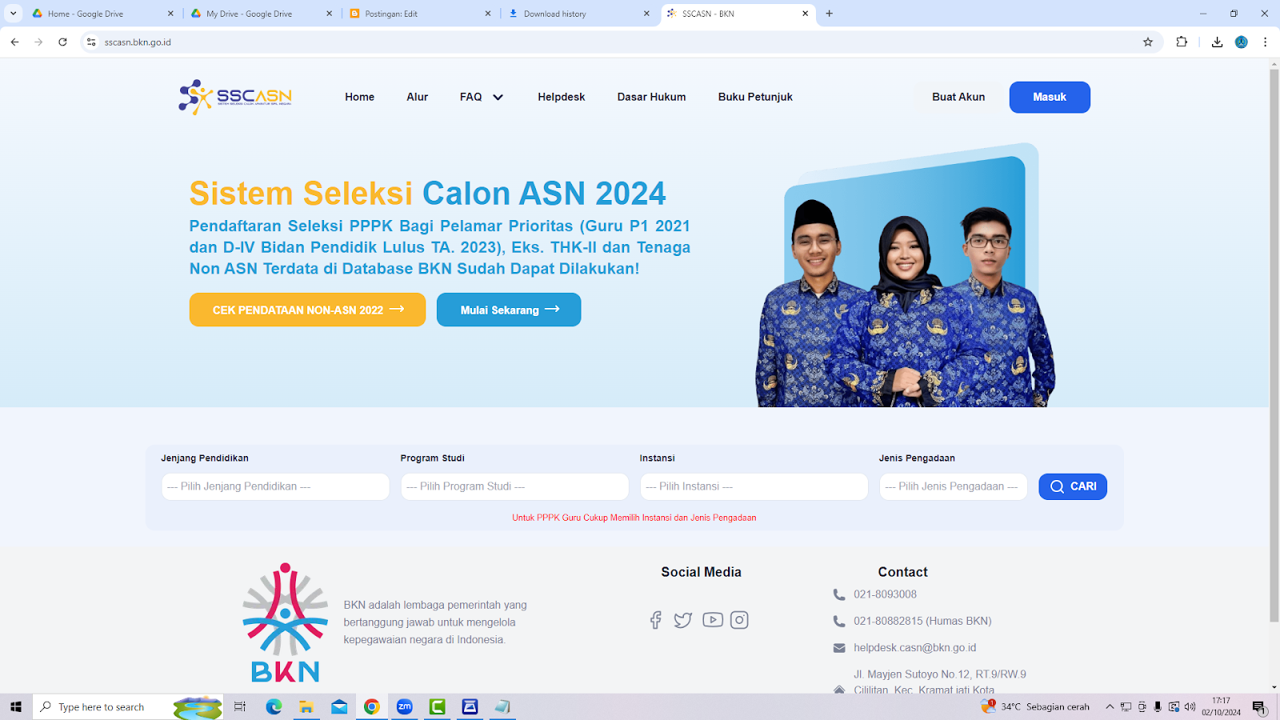Launch Zoom from the Windows taskbar

click(x=405, y=706)
